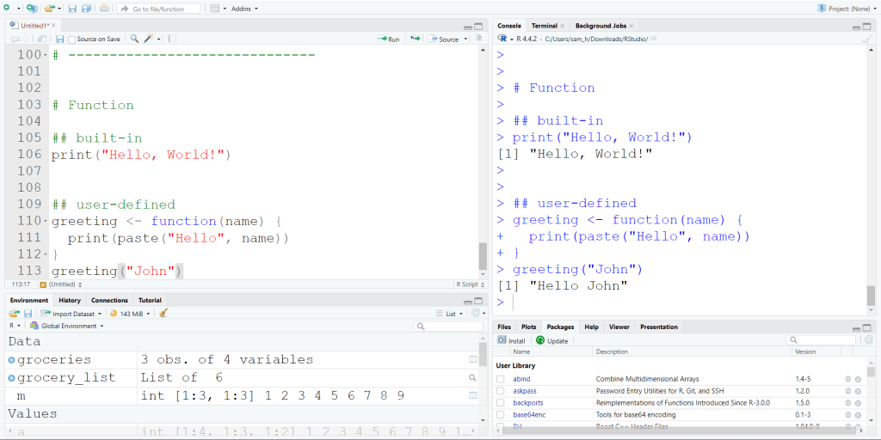Enable the Source on Save checkbox
Viewport: 881px width, 440px height.
73,39
